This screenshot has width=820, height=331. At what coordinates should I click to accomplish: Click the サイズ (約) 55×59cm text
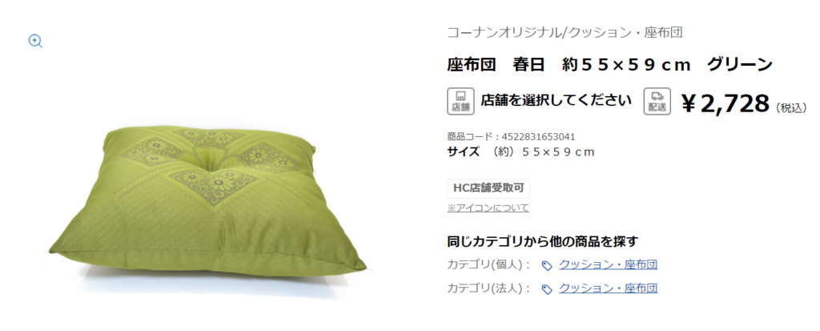pyautogui.click(x=521, y=152)
